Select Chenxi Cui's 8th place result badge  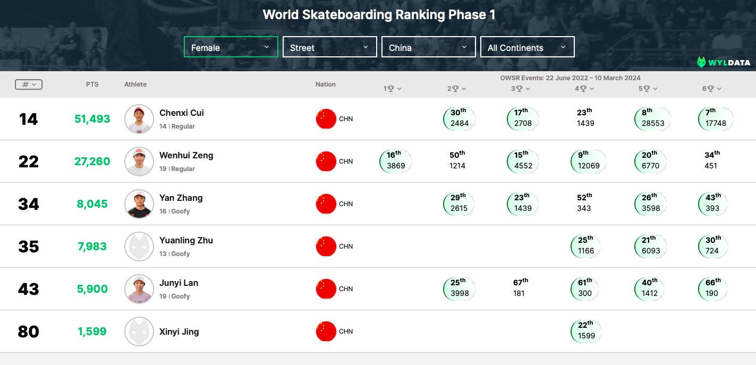[x=652, y=119]
